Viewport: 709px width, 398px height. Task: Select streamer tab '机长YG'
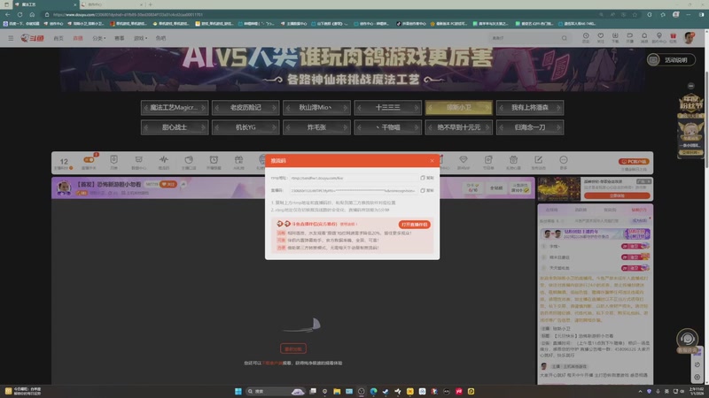245,127
